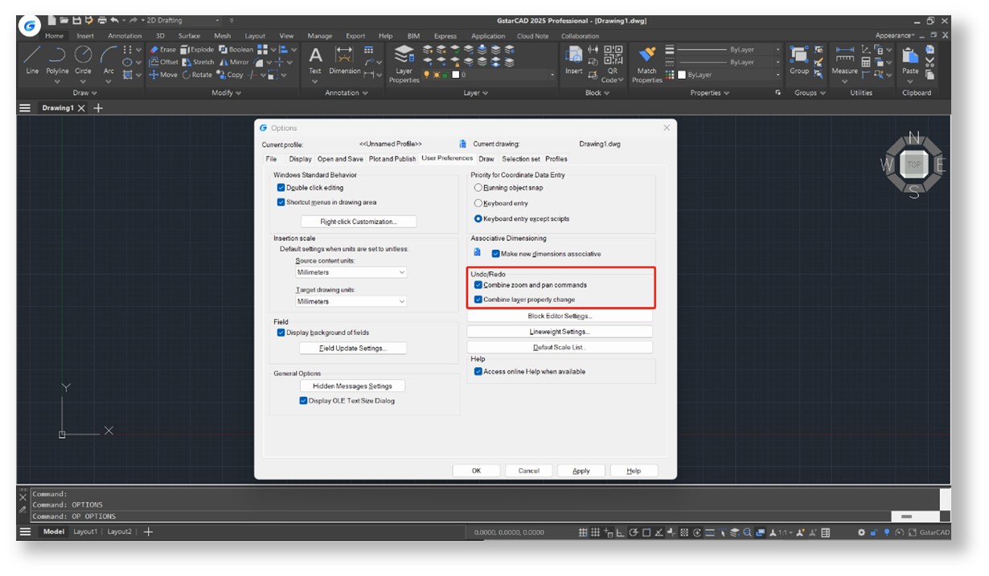The width and height of the screenshot is (989, 576).
Task: Select Running object snap radio button
Action: [478, 188]
